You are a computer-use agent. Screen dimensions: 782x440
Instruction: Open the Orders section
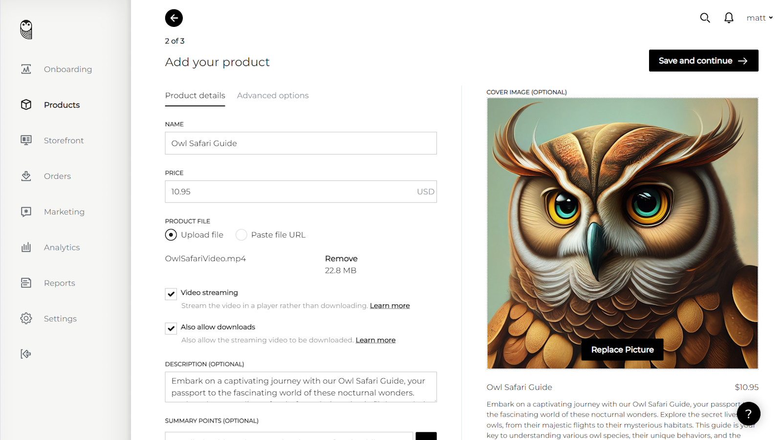pos(57,176)
